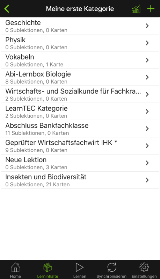
Task: Open the Einstellungen gear icon
Action: pos(144,267)
